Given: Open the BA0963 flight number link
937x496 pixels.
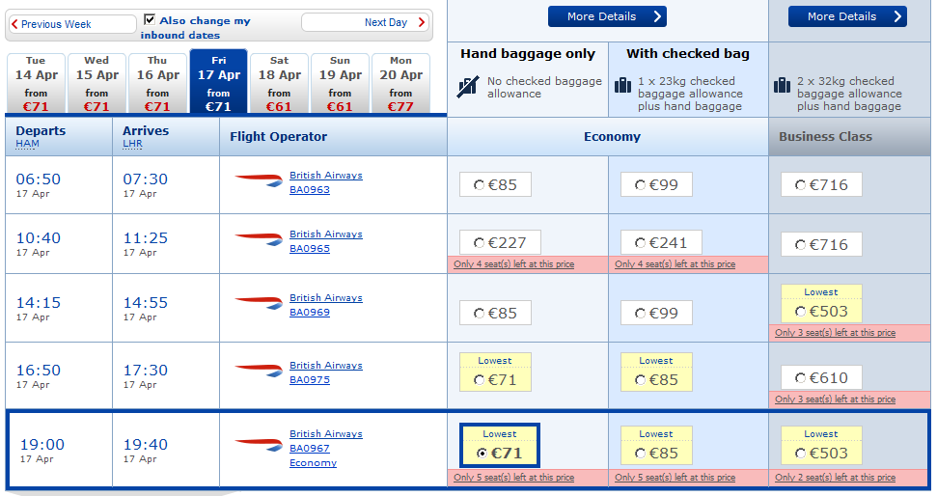Looking at the screenshot, I should (309, 190).
